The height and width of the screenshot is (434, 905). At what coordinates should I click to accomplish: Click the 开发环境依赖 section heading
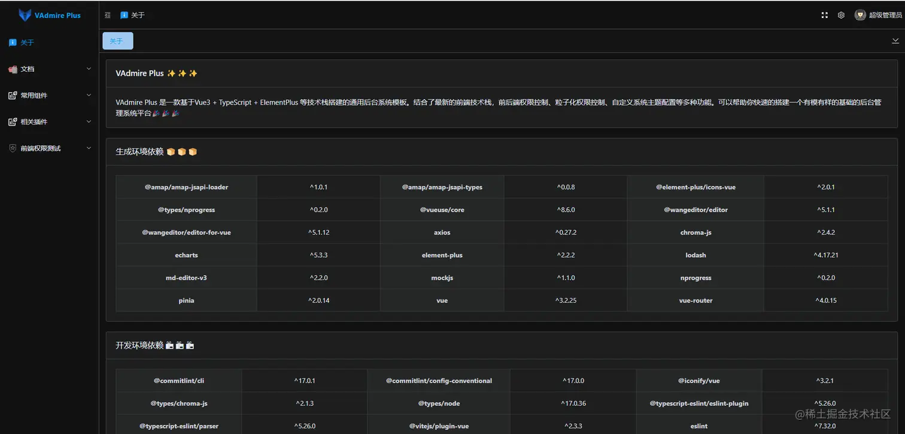point(139,346)
